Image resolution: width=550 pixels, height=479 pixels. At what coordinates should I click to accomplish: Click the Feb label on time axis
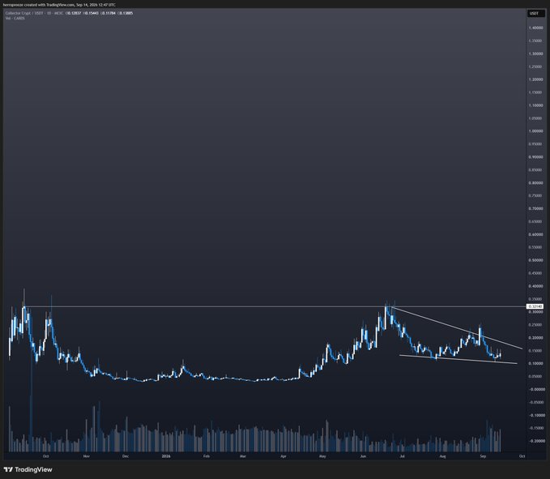207,456
